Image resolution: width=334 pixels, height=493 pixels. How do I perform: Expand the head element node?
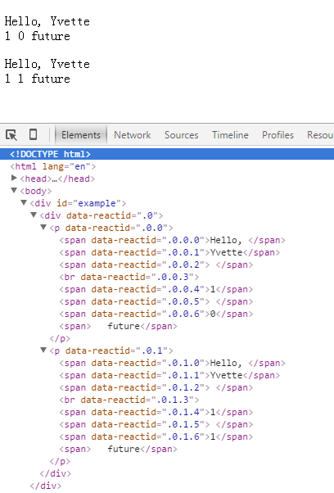(14, 179)
